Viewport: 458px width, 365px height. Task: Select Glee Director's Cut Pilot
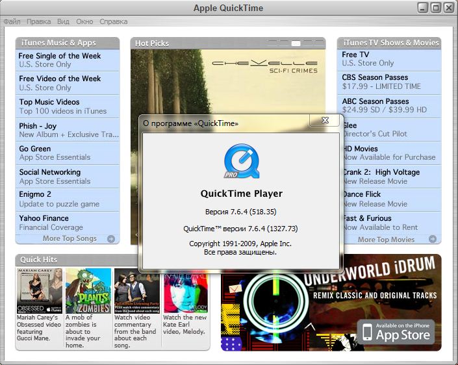point(392,130)
